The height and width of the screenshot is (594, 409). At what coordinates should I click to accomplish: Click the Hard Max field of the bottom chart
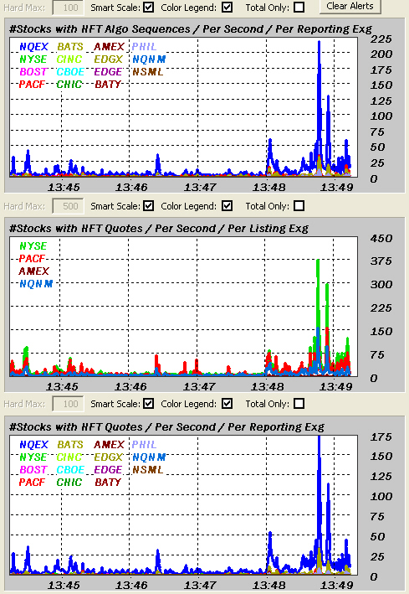[x=68, y=404]
